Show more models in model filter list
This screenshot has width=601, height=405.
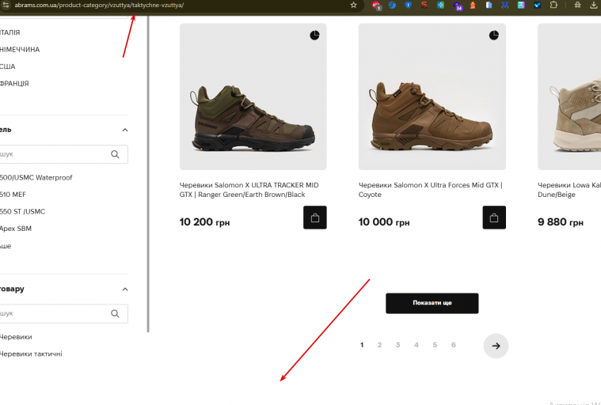6,246
